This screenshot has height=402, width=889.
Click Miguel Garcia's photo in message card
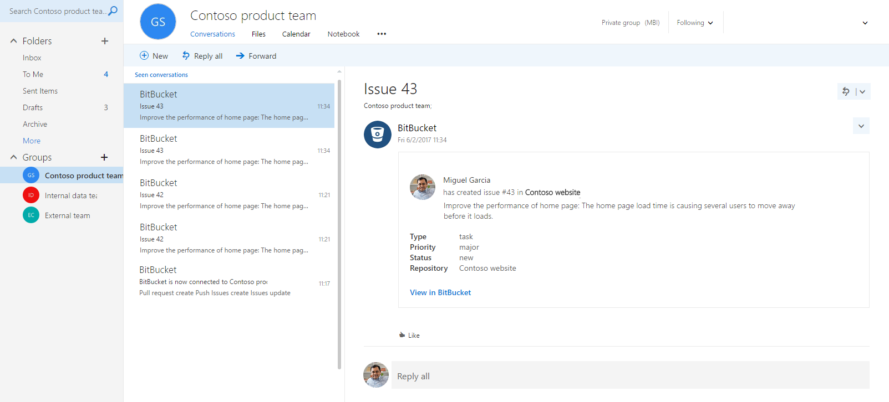[423, 187]
